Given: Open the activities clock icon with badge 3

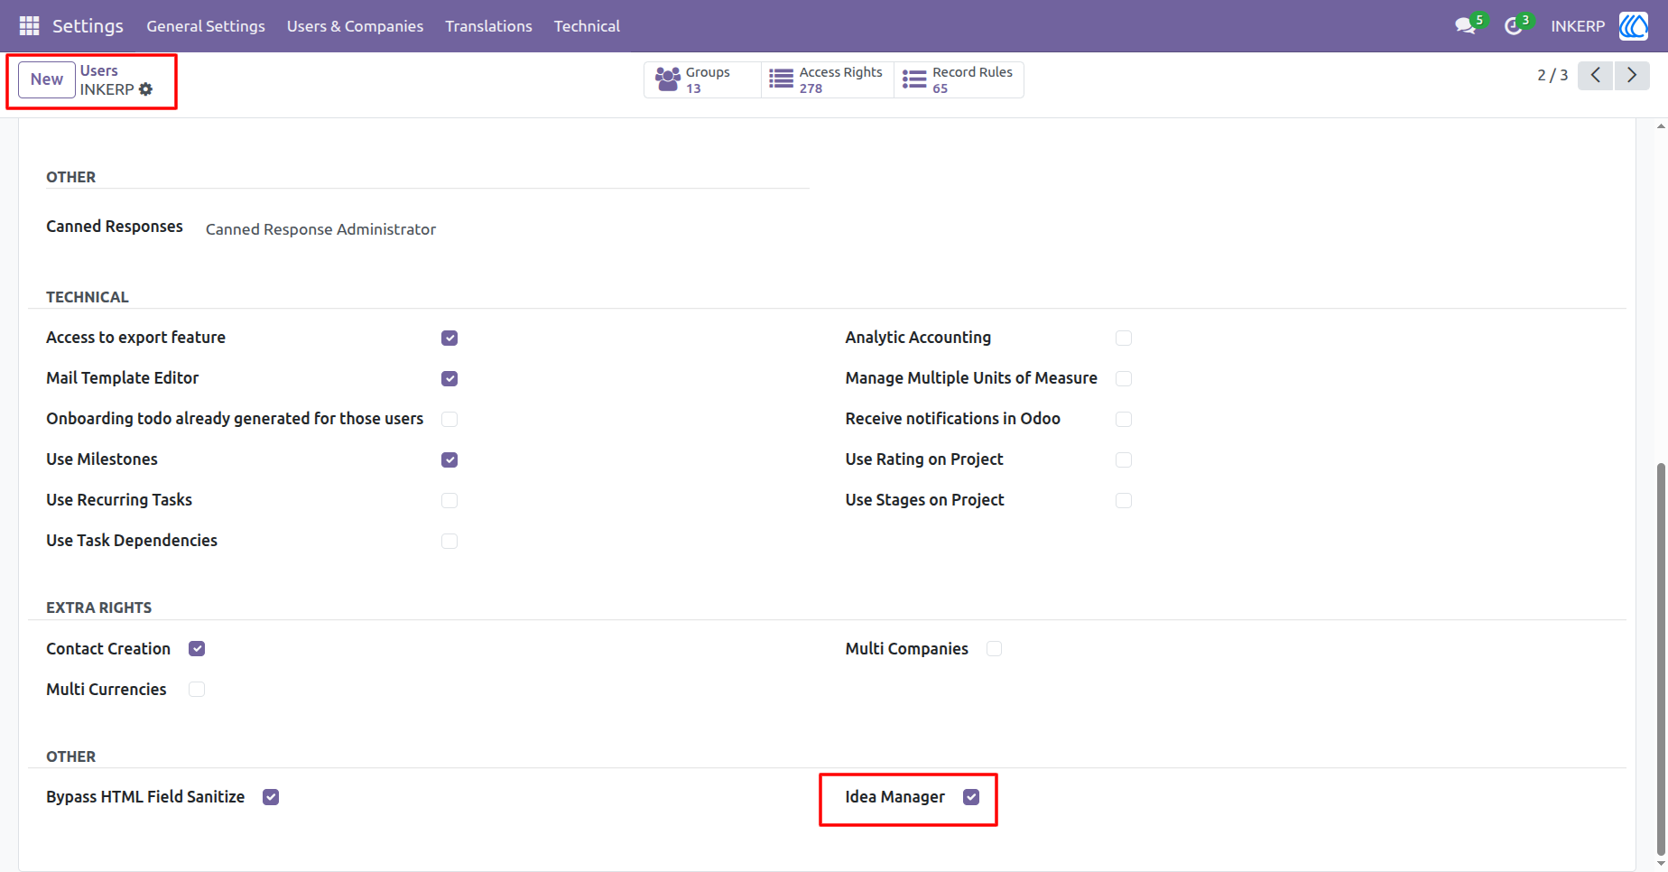Looking at the screenshot, I should (x=1514, y=26).
